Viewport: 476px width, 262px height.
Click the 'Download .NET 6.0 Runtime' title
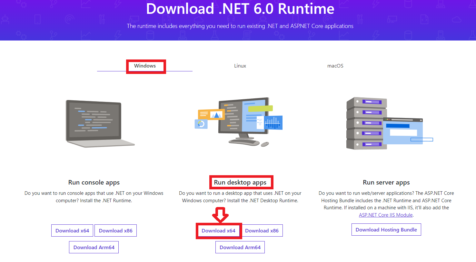coord(240,9)
